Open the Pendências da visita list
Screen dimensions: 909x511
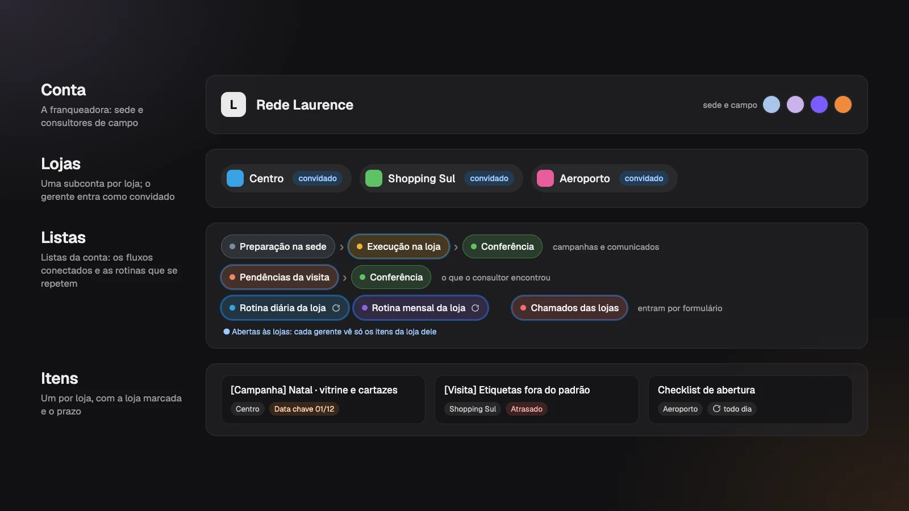pyautogui.click(x=280, y=277)
